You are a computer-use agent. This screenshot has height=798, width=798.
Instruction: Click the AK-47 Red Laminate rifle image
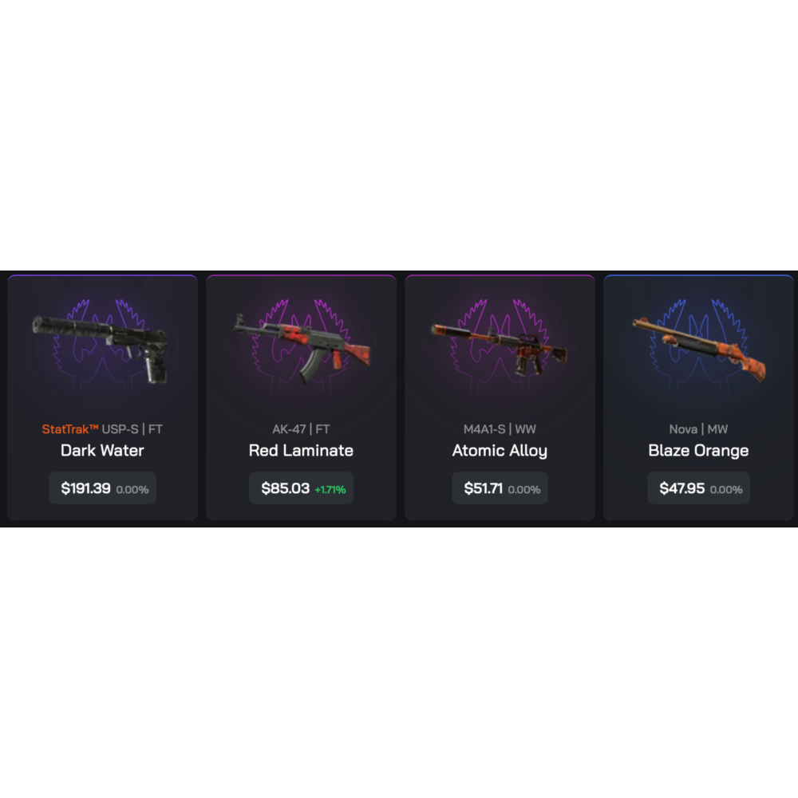302,348
